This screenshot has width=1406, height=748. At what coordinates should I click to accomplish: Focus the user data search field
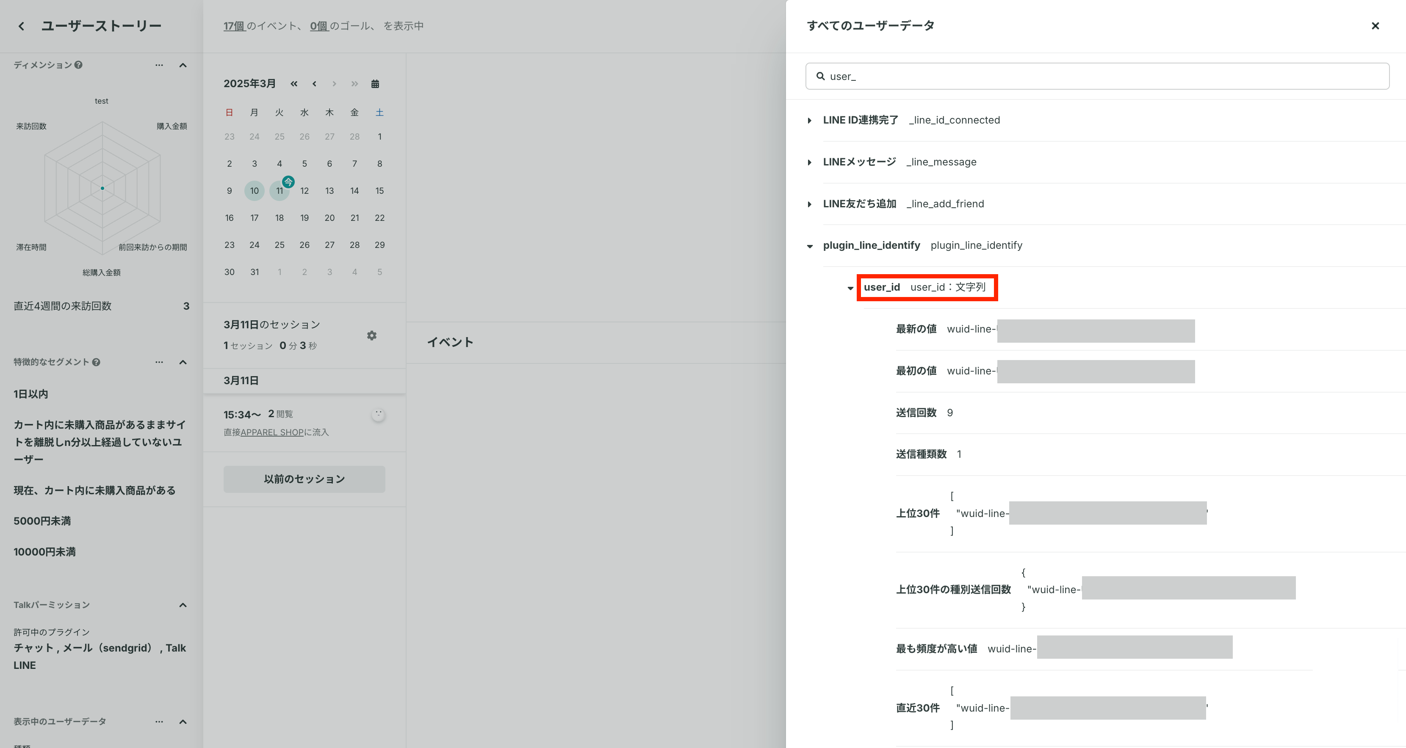pyautogui.click(x=1097, y=76)
